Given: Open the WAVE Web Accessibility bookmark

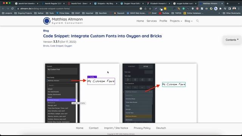Looking at the screenshot, I should 136,13.
